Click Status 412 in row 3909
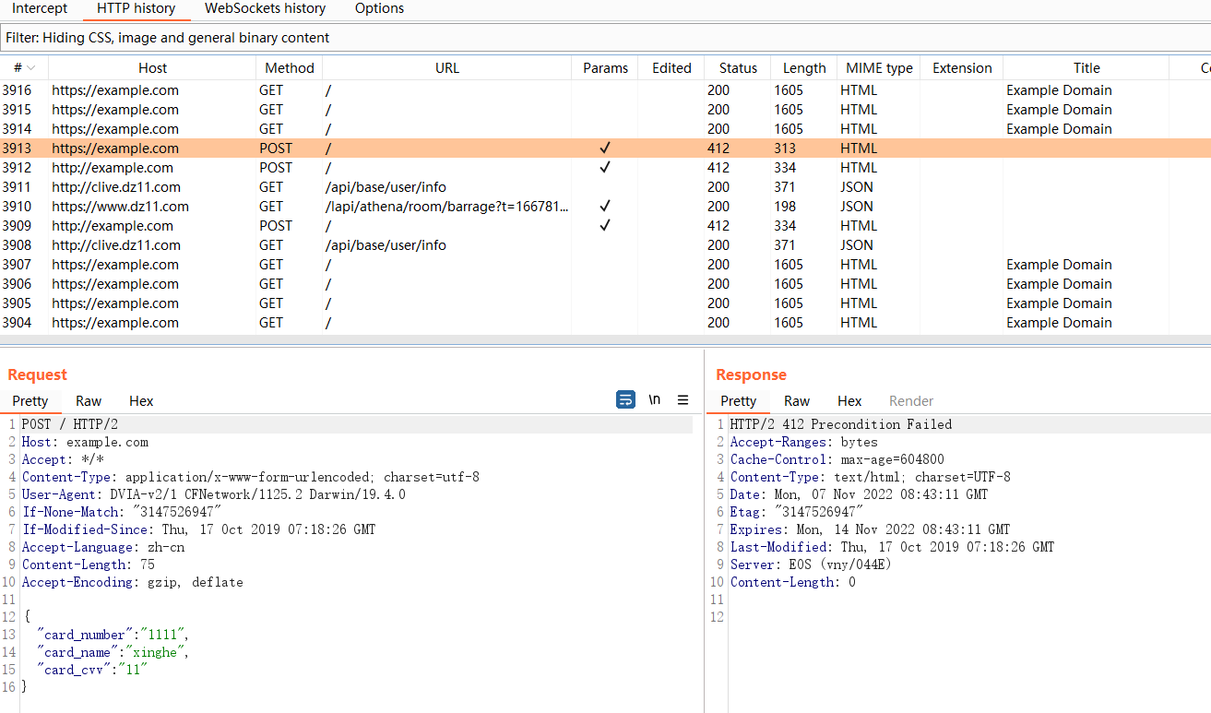Viewport: 1211px width, 713px height. [718, 226]
